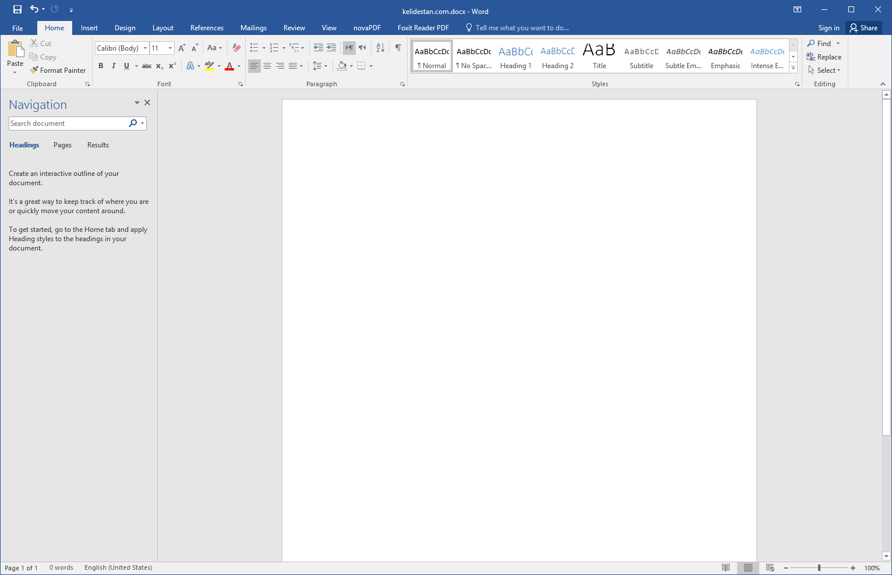Open the Pages tab in Navigation pane
The width and height of the screenshot is (892, 575).
coord(62,145)
